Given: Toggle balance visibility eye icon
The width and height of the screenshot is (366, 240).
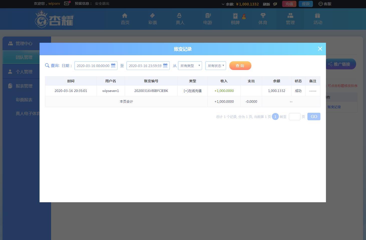Looking at the screenshot, I should pos(275,4).
